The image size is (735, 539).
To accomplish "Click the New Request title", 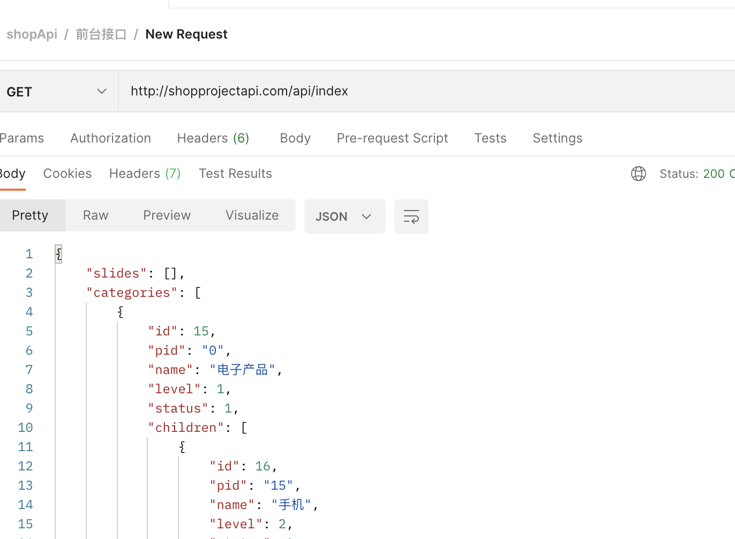I will 186,34.
